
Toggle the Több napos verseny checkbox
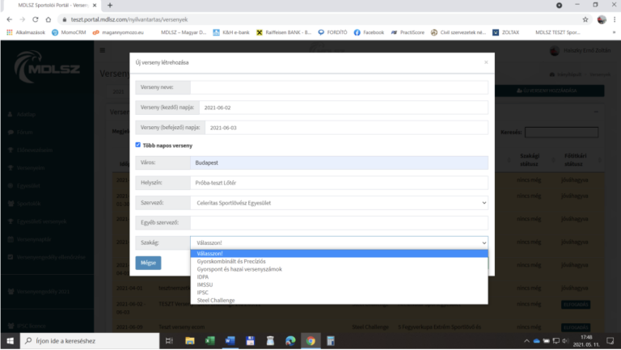[138, 145]
